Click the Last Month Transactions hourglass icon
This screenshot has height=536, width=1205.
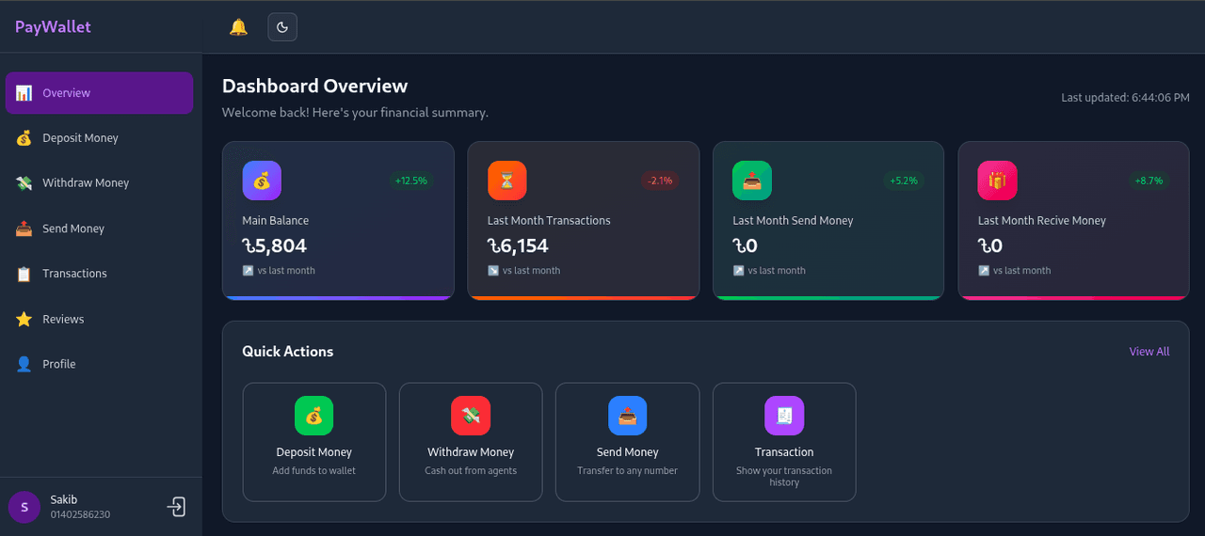point(506,181)
